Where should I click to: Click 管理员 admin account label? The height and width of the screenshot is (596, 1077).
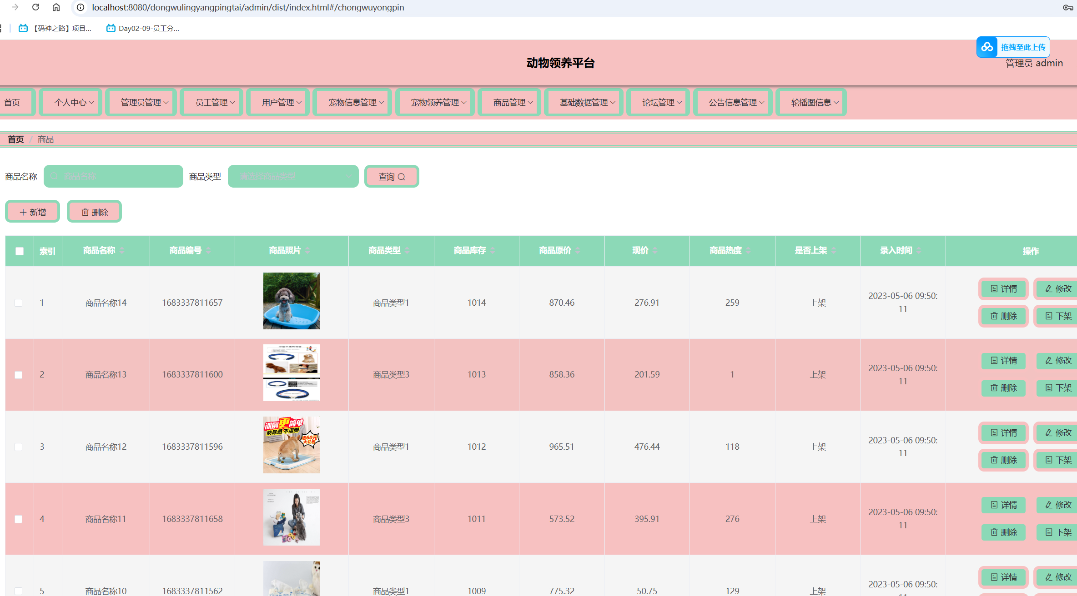[x=1034, y=63]
